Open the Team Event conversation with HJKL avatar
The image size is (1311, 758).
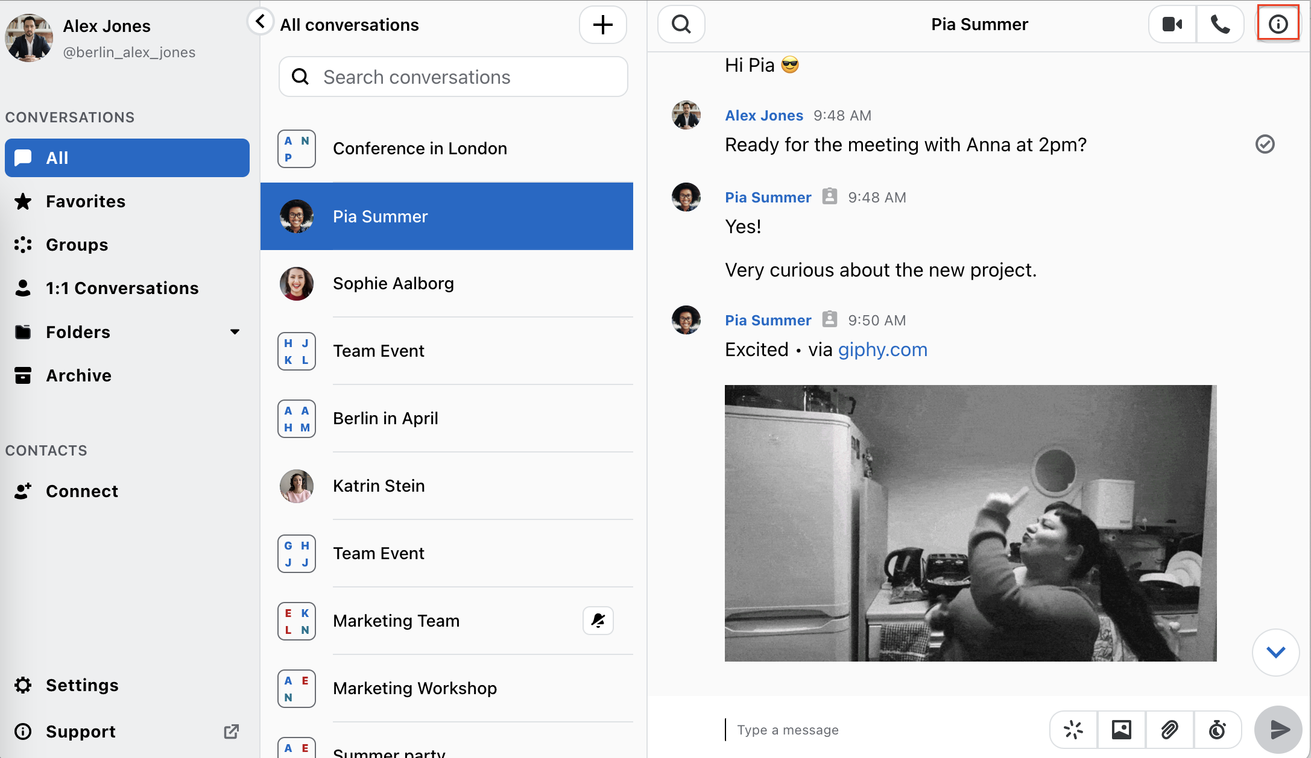pyautogui.click(x=447, y=351)
